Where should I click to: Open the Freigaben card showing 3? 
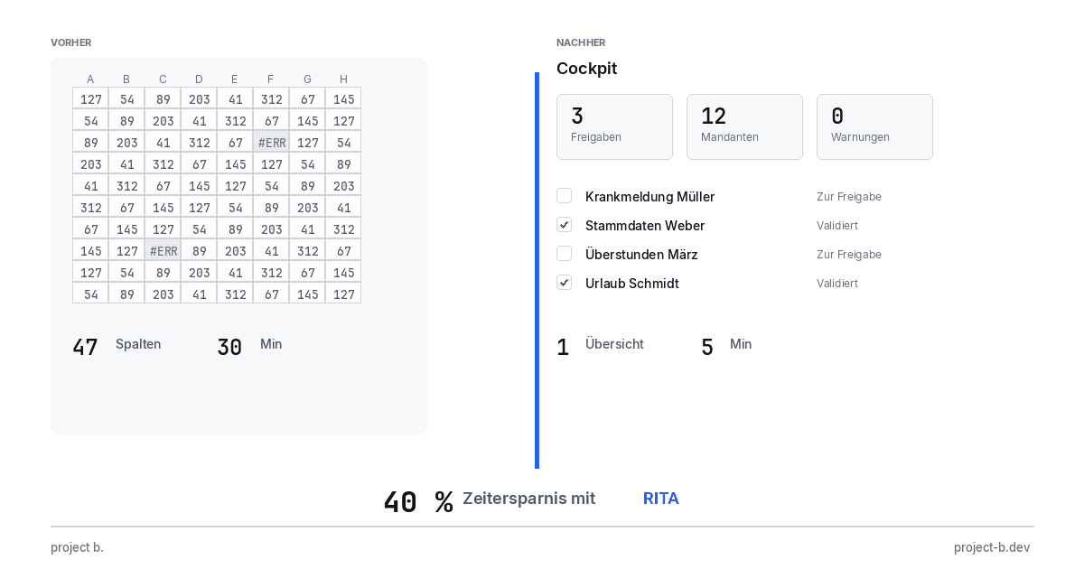(614, 126)
